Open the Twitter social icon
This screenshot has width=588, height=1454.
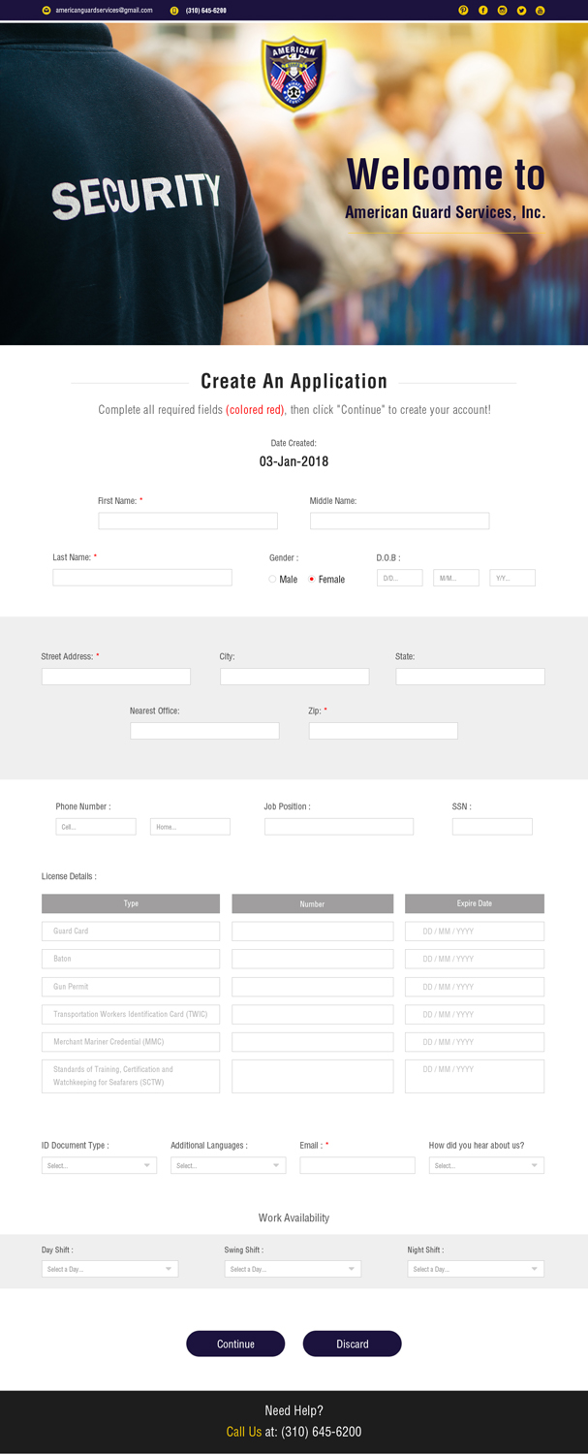pos(521,10)
